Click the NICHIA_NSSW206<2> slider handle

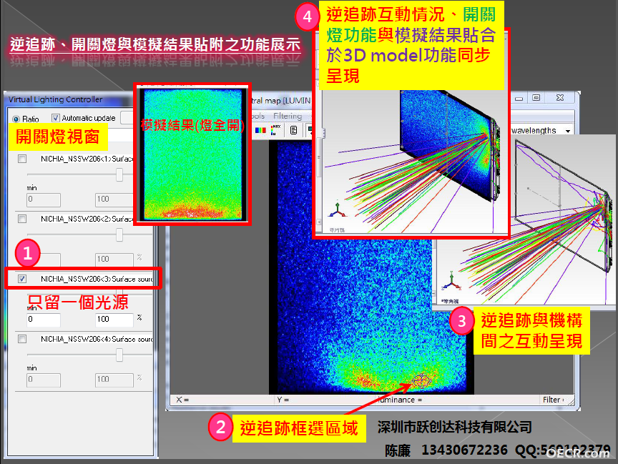[x=119, y=235]
